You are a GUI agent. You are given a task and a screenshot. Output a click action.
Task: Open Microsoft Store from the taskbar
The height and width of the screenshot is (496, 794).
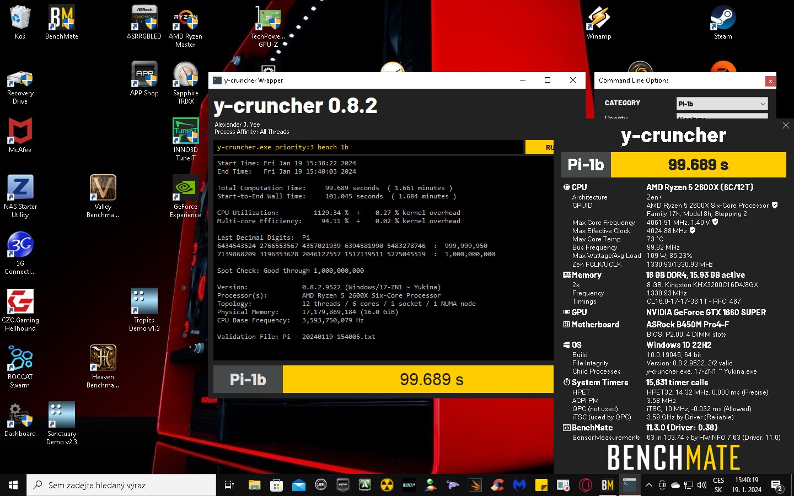(x=276, y=485)
